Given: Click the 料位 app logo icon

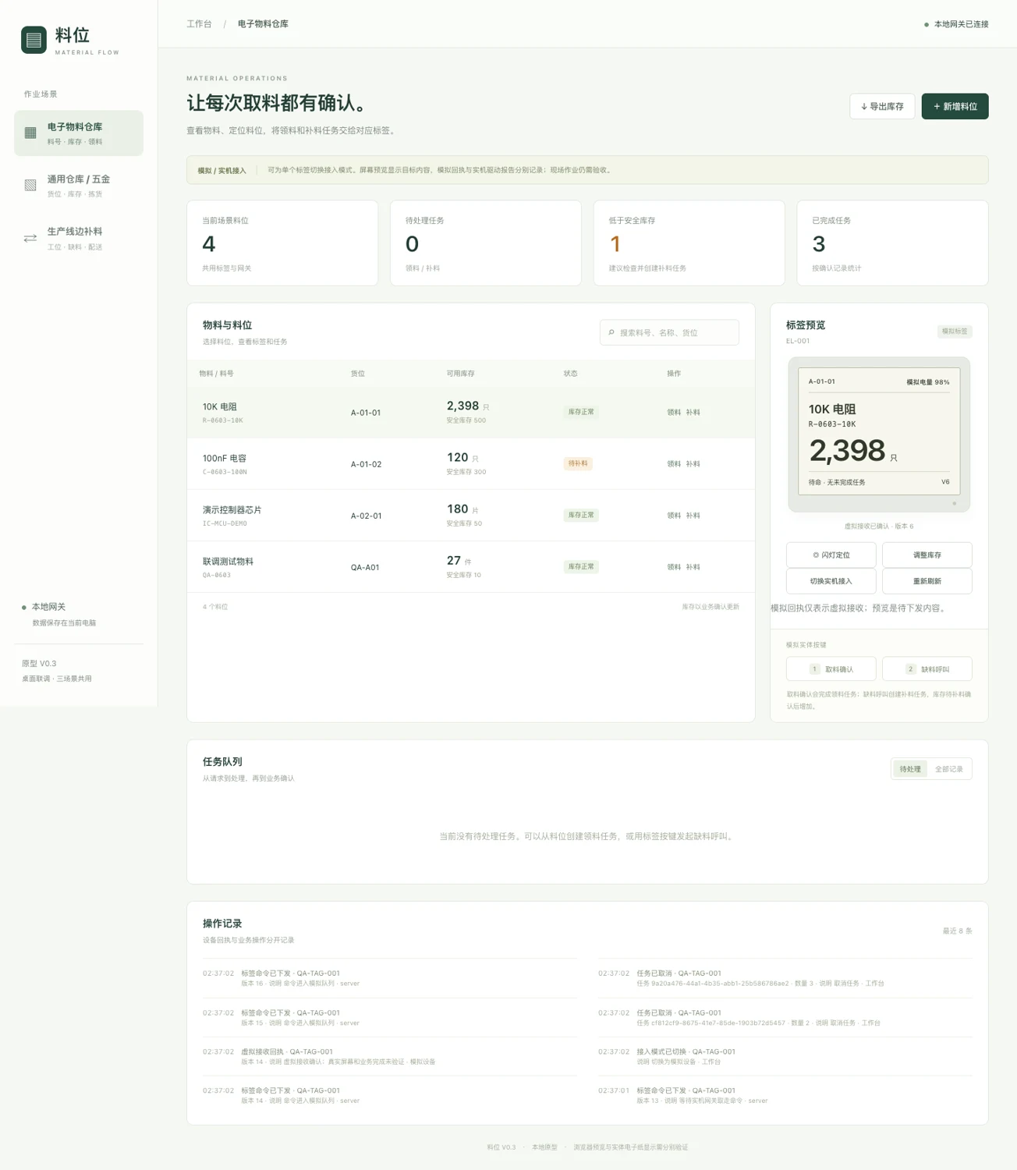Looking at the screenshot, I should pyautogui.click(x=34, y=40).
